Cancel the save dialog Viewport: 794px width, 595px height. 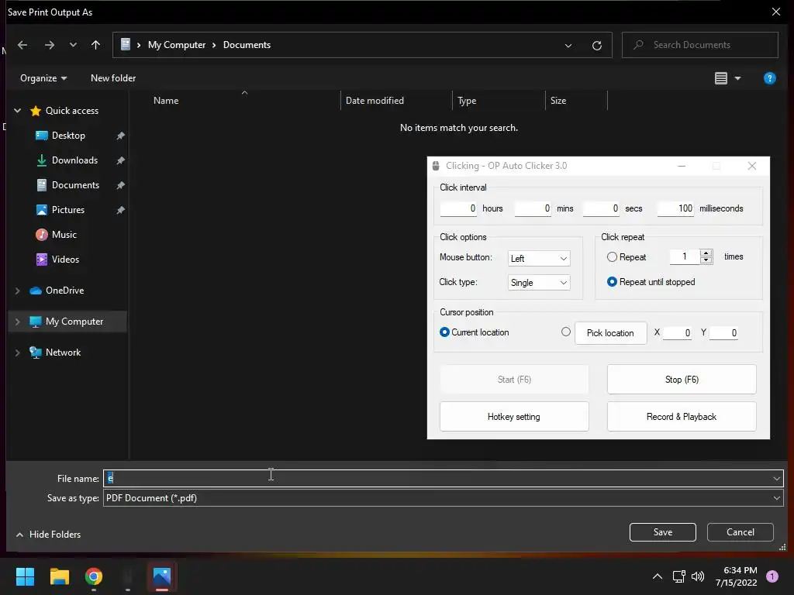point(740,532)
